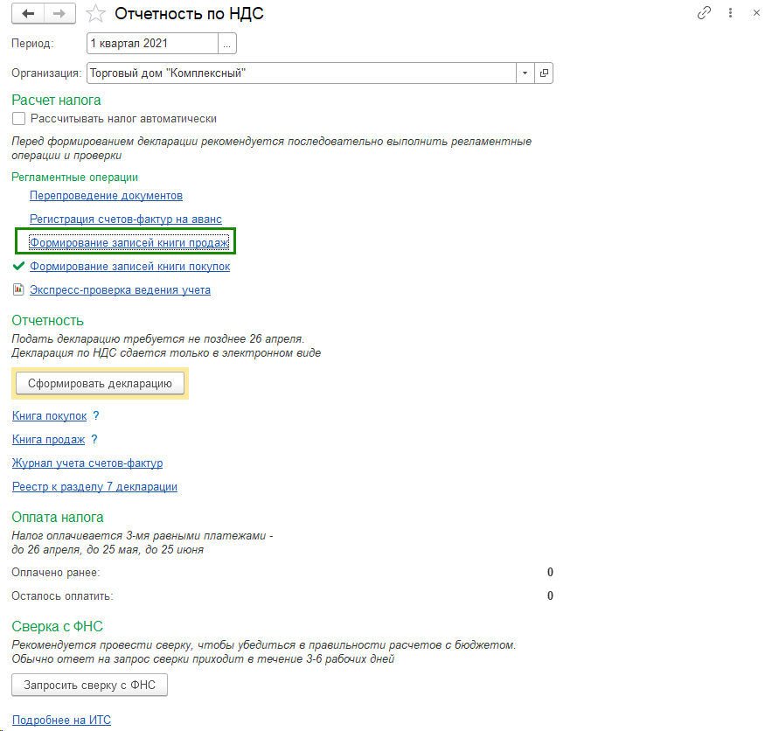Enable Рассчитывать налог автоматически checkbox

click(x=19, y=119)
